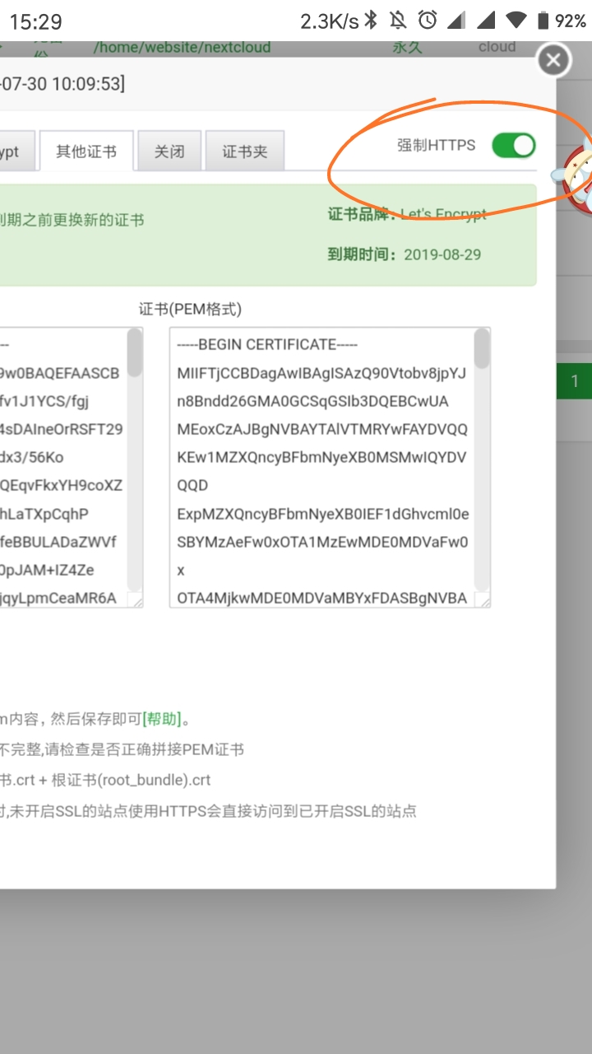Viewport: 592px width, 1054px height.
Task: Click the Let's Encrypt brand text
Action: (x=443, y=214)
